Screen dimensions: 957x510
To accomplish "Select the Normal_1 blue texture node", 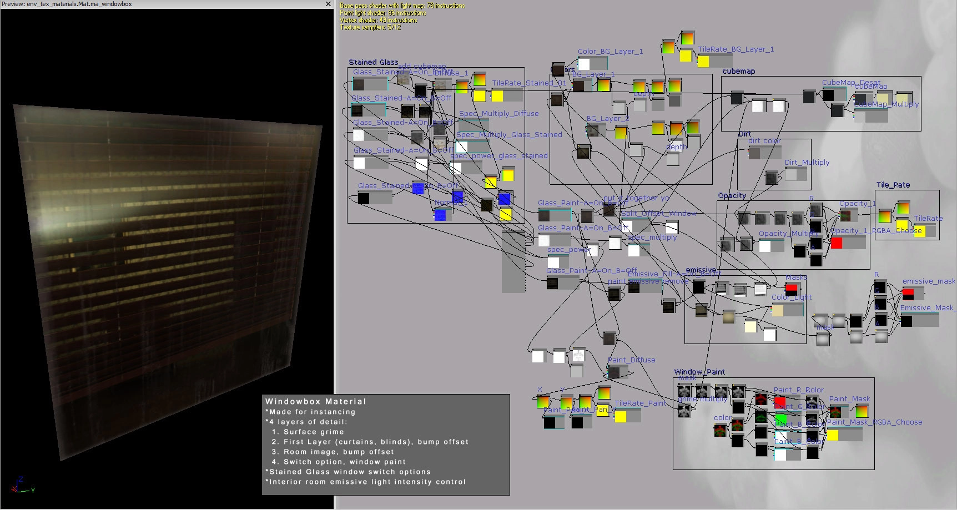I will pyautogui.click(x=440, y=215).
